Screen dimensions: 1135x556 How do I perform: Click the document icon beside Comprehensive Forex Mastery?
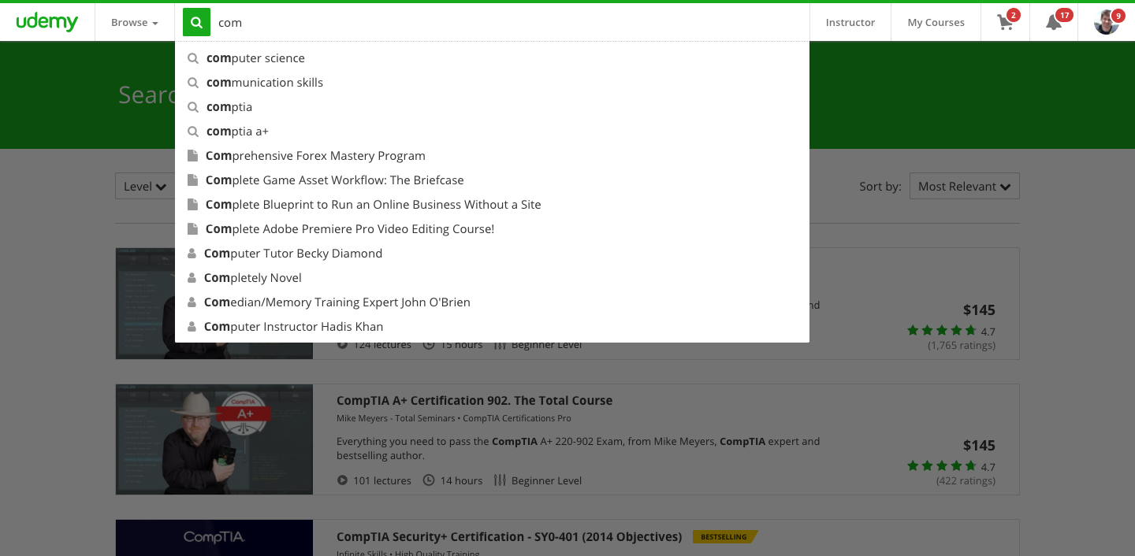[x=192, y=156]
